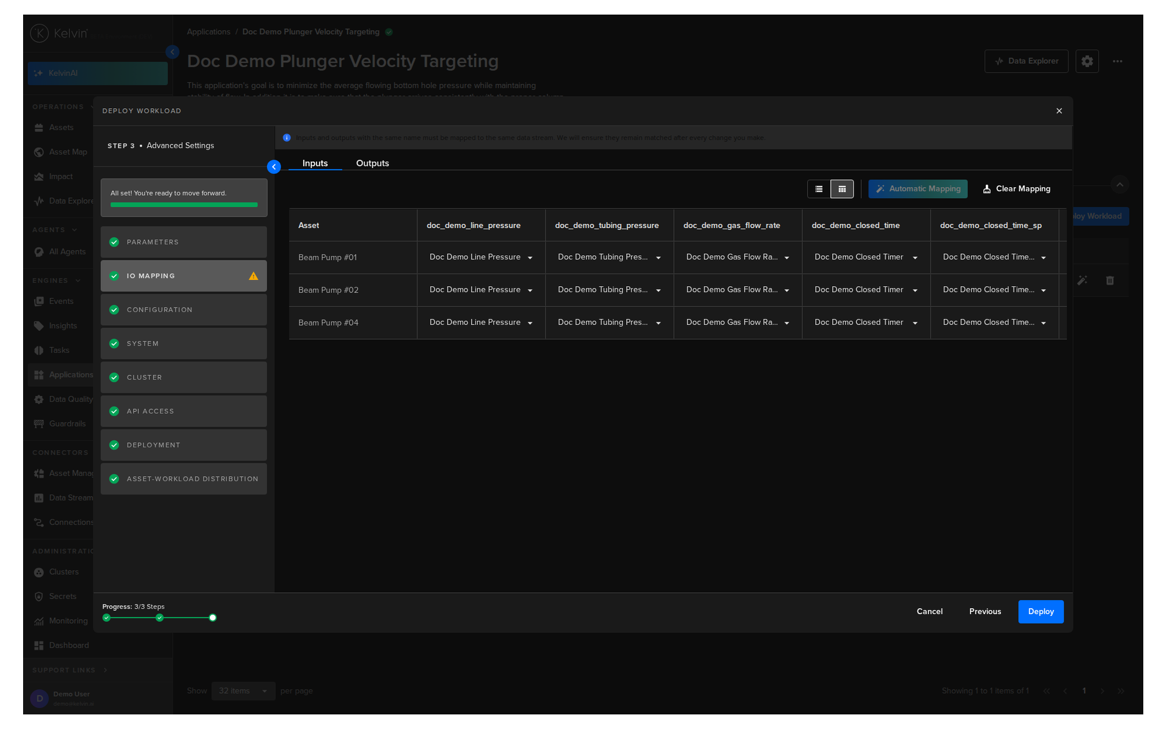
Task: Click the third progress step marker
Action: pos(213,618)
